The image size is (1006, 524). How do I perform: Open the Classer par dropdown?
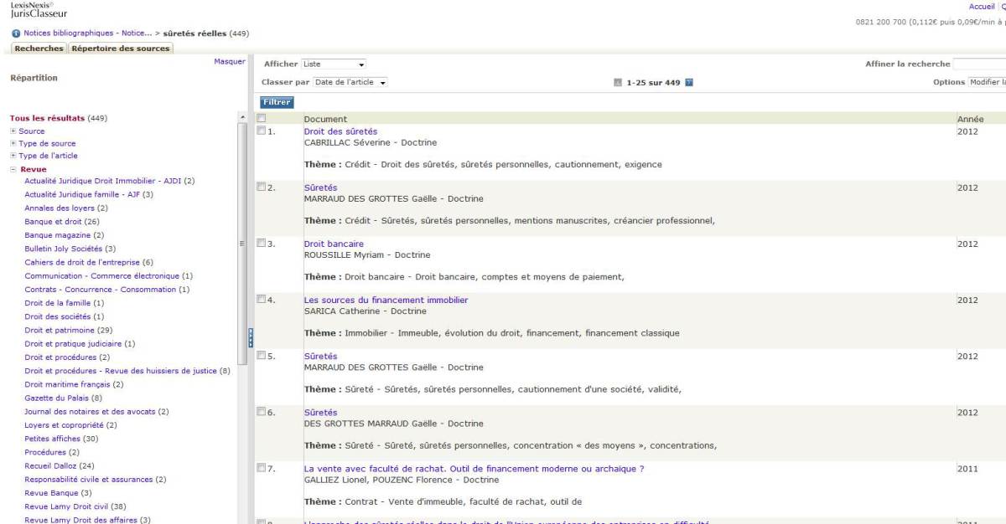[x=350, y=83]
